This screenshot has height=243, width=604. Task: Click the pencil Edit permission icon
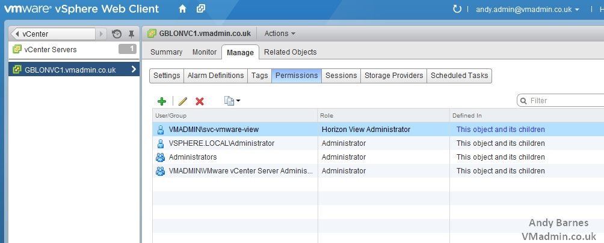[x=183, y=101]
